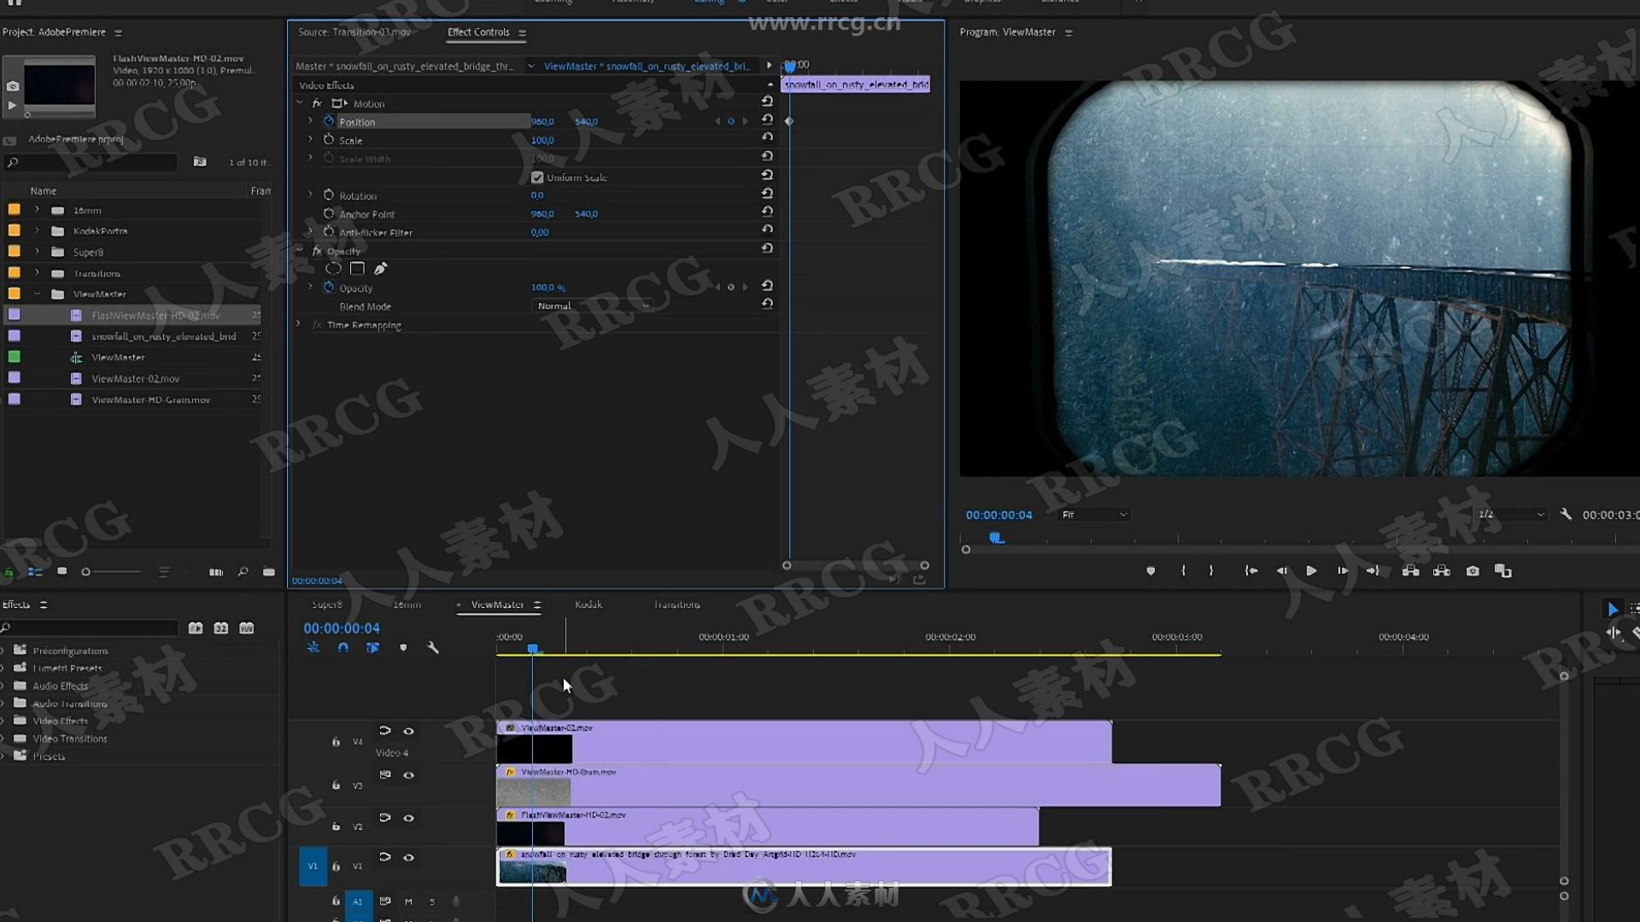This screenshot has width=1640, height=922.
Task: Select the ViewMaster-HD-Grain.mov project item
Action: click(x=150, y=400)
